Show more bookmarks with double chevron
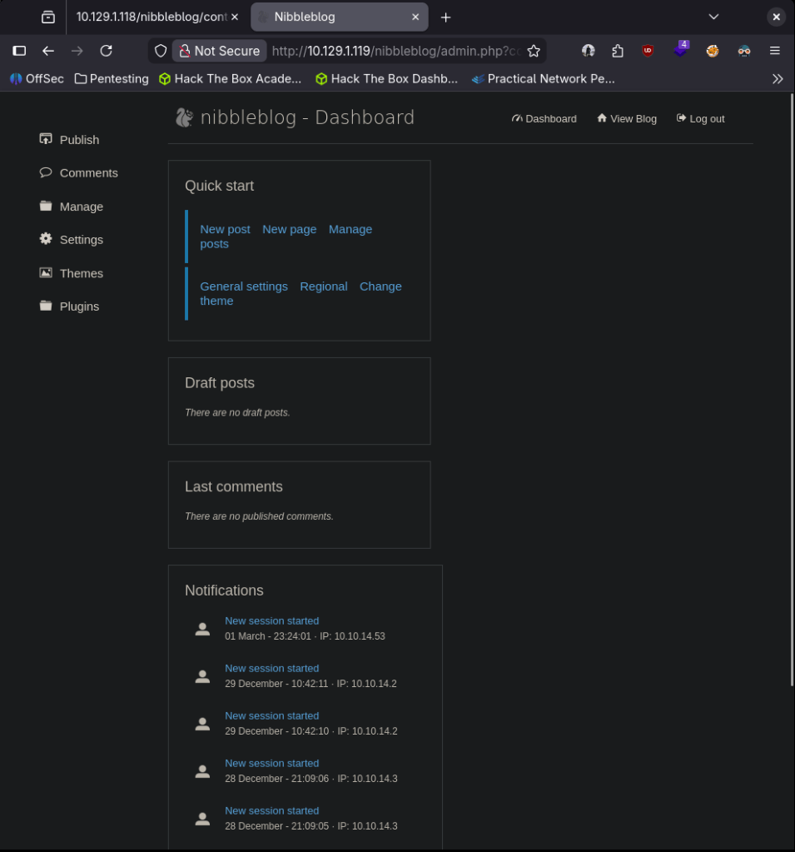Image resolution: width=795 pixels, height=852 pixels. [x=778, y=79]
